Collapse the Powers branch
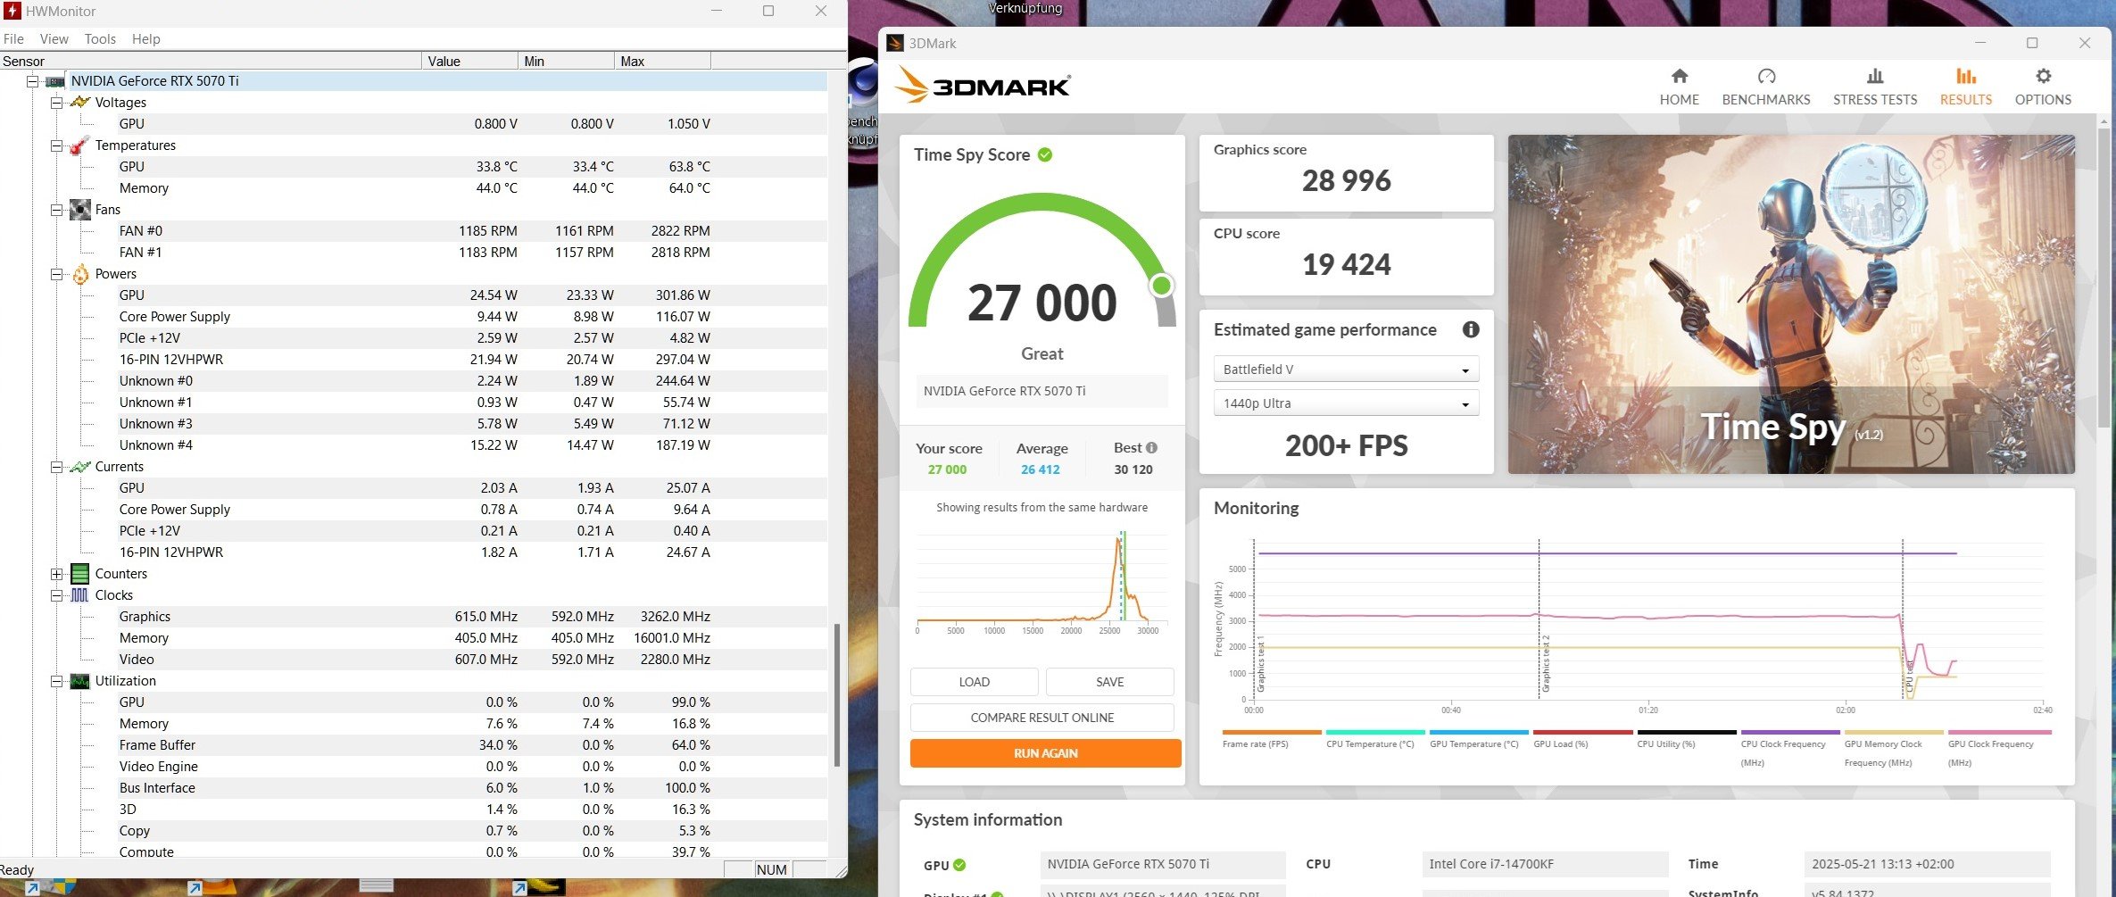Image resolution: width=2116 pixels, height=897 pixels. point(57,274)
